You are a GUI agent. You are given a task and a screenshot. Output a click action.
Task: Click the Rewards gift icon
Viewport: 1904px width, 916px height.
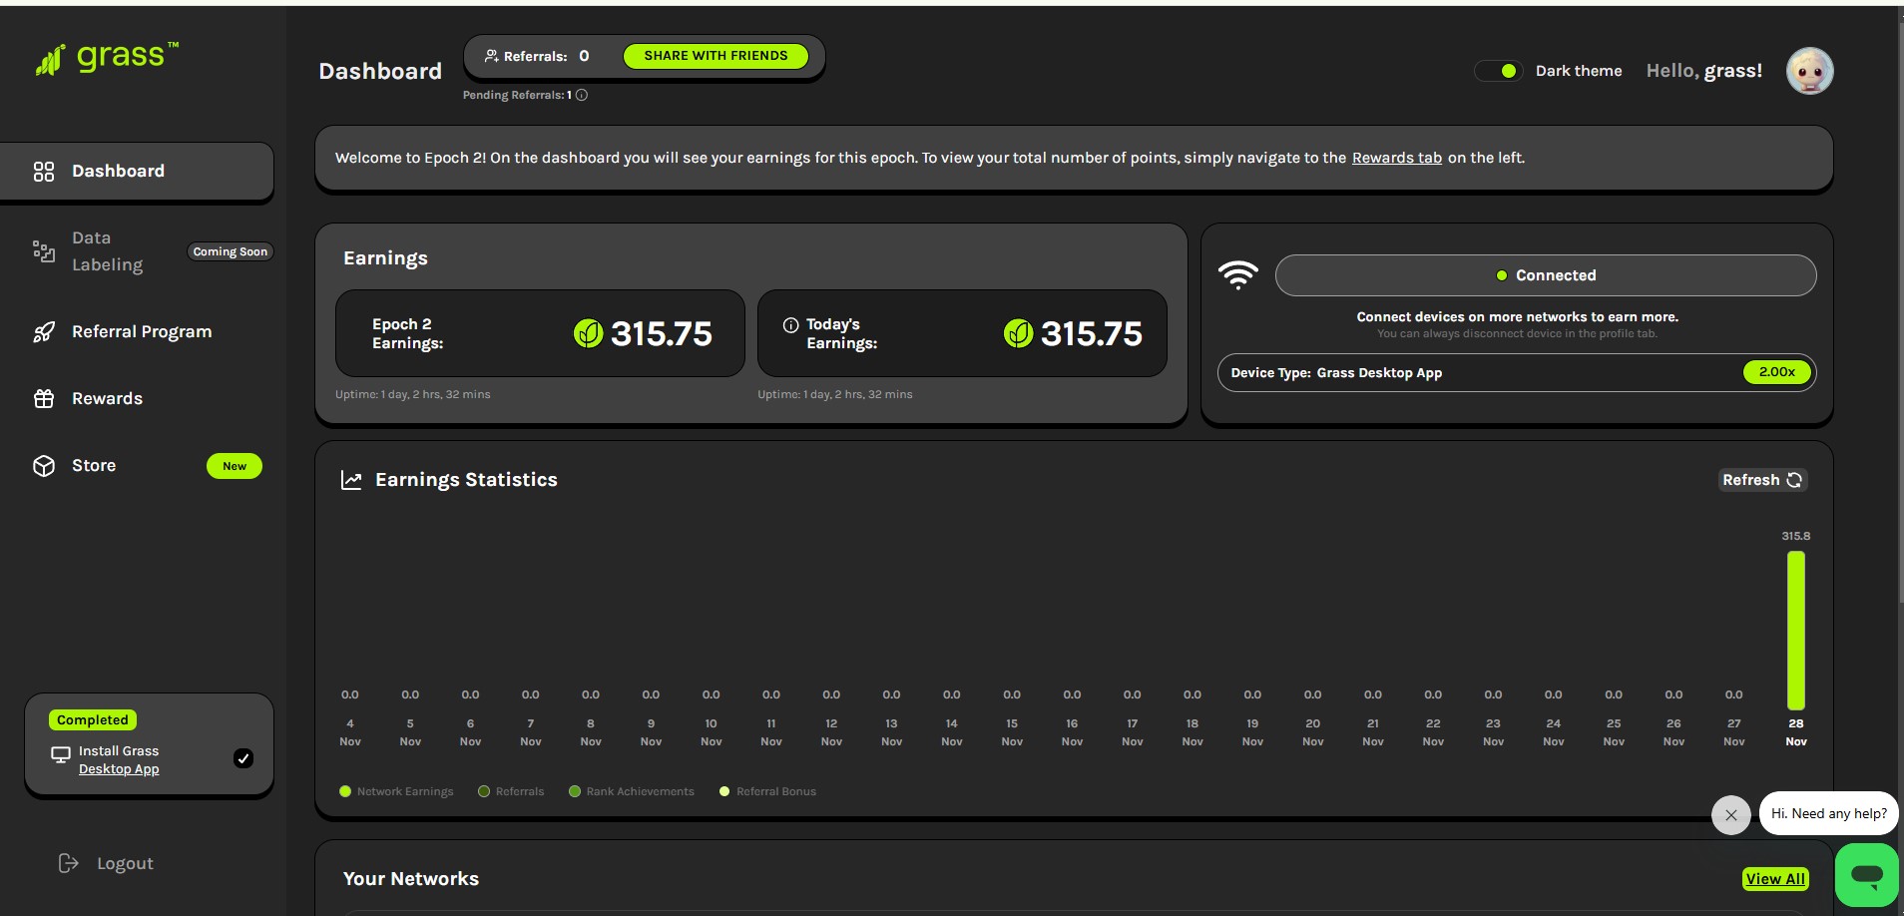pos(44,399)
